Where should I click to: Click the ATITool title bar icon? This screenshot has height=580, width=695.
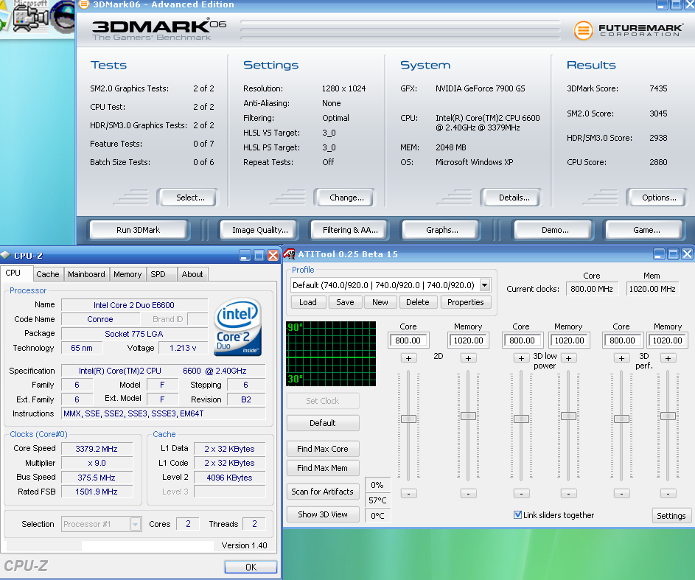point(290,254)
